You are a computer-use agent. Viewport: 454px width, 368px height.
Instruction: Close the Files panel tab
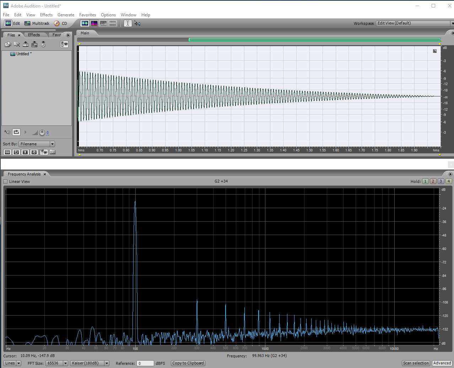pyautogui.click(x=19, y=35)
